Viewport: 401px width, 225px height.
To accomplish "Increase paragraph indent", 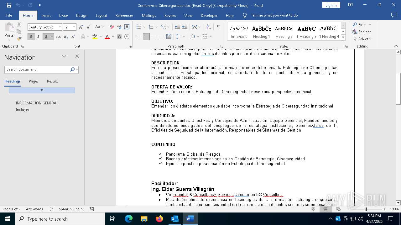I will point(185,27).
